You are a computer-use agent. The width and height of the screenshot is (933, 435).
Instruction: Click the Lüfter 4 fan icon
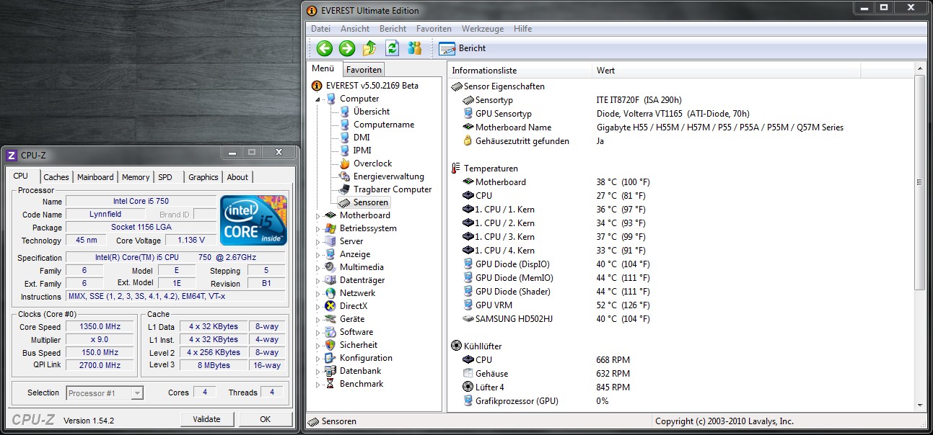[x=468, y=387]
